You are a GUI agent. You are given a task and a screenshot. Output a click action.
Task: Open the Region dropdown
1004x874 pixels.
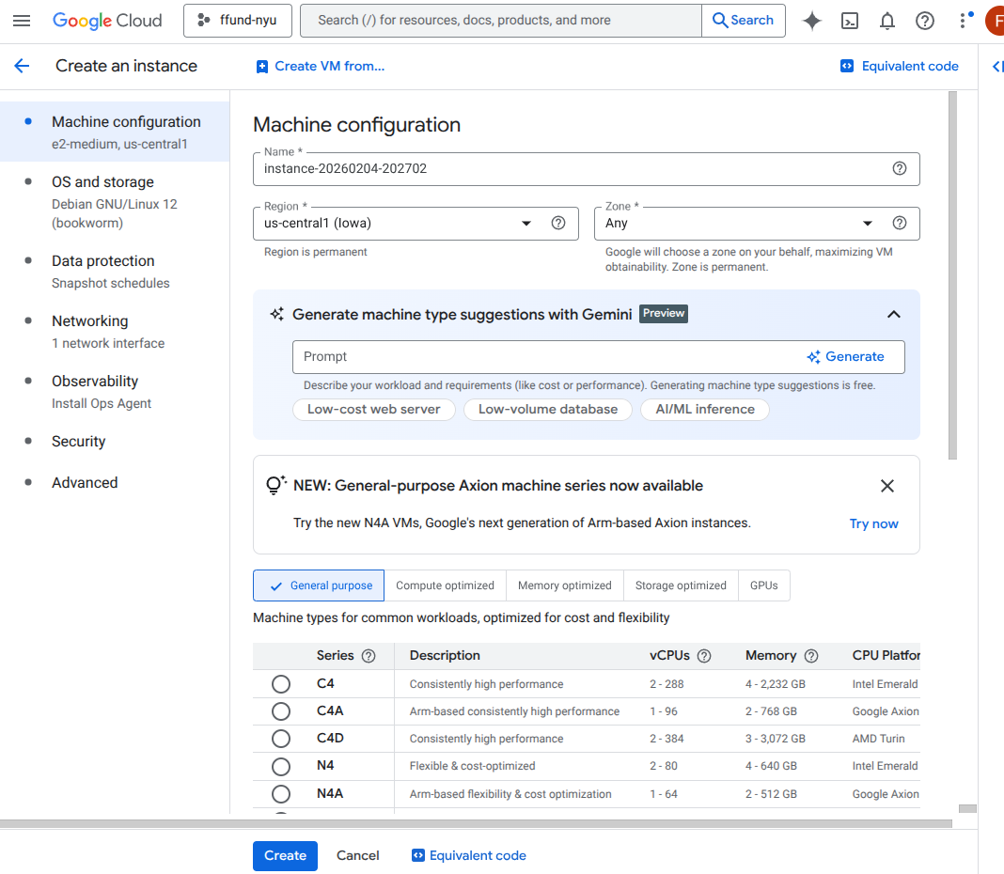pos(526,224)
